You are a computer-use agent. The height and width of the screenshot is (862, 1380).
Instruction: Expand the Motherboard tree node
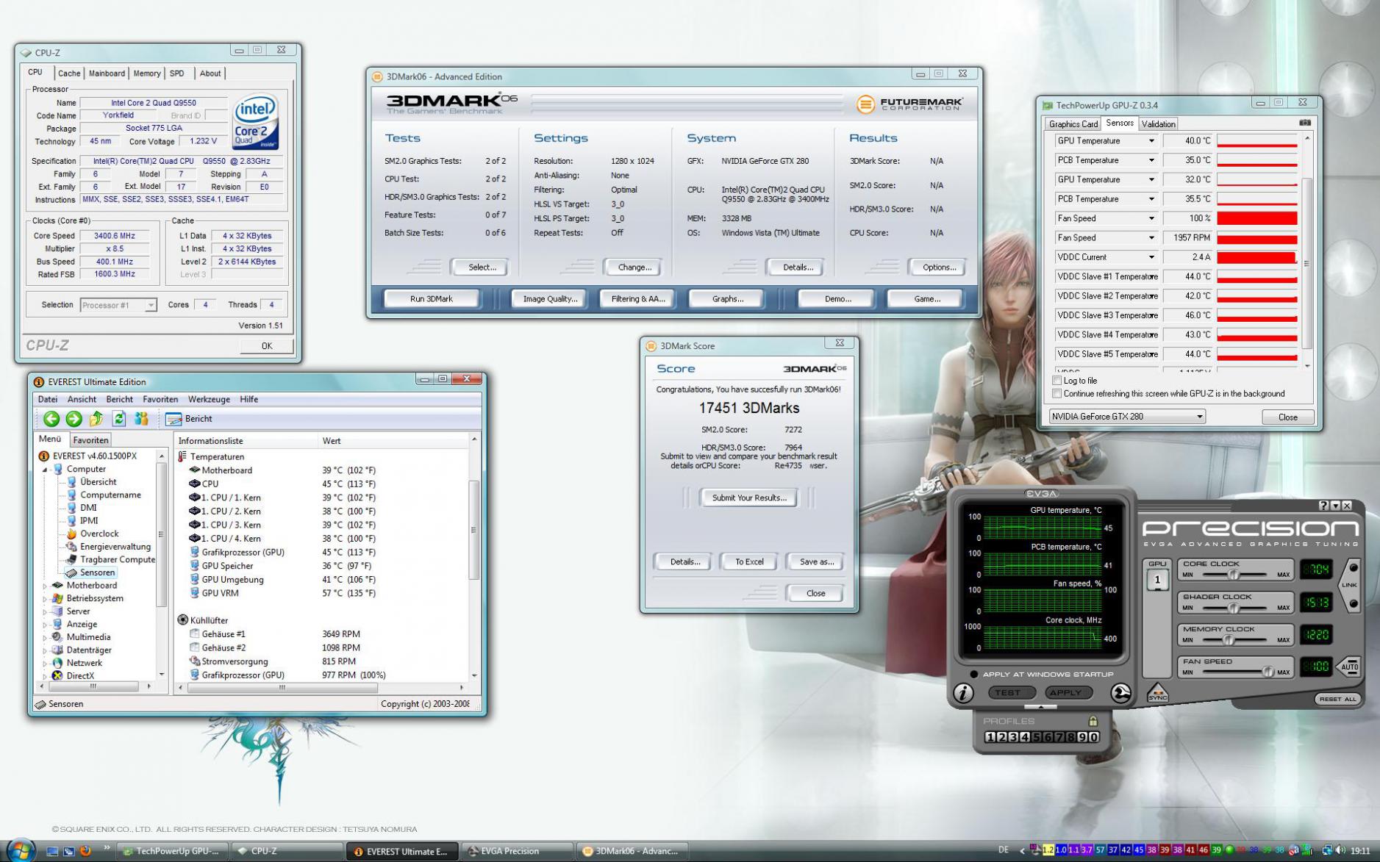(x=45, y=586)
